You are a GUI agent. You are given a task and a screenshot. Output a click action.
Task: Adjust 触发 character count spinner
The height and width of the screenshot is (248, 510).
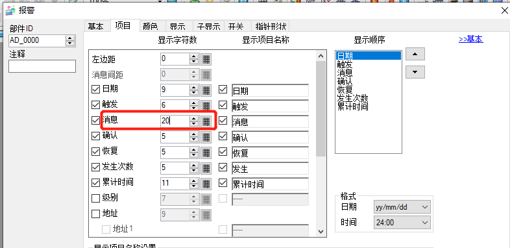coord(194,105)
